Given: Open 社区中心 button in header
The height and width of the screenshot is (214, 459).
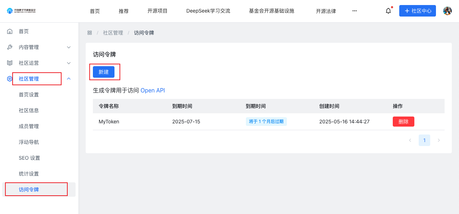Looking at the screenshot, I should [417, 11].
